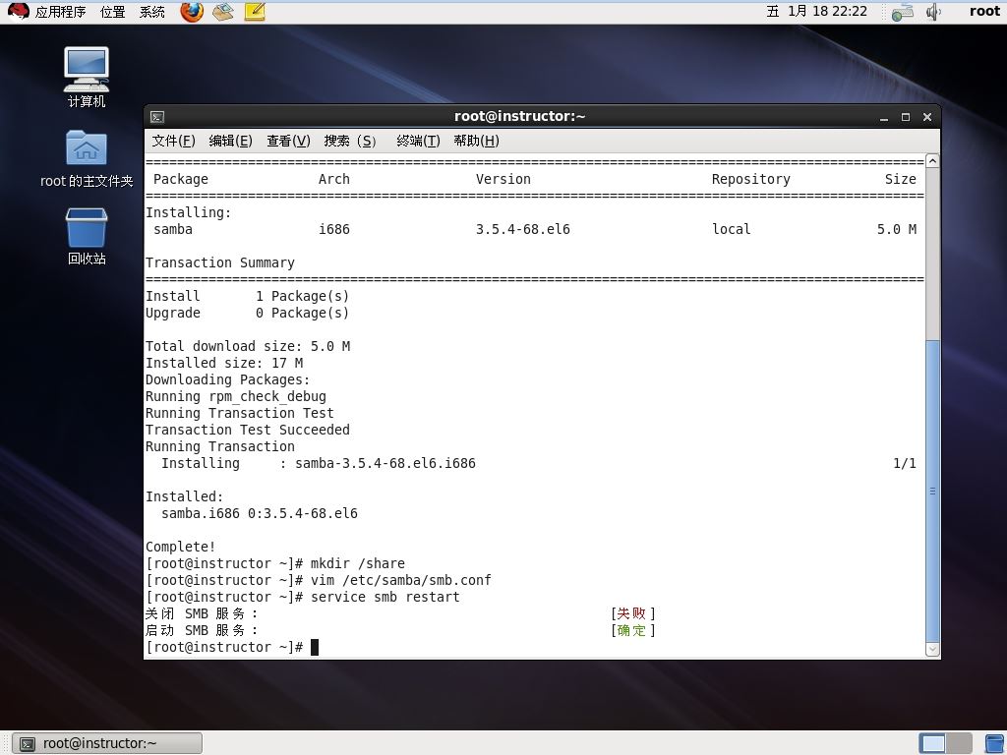
Task: Click the trash applet in bottom panel
Action: [995, 743]
